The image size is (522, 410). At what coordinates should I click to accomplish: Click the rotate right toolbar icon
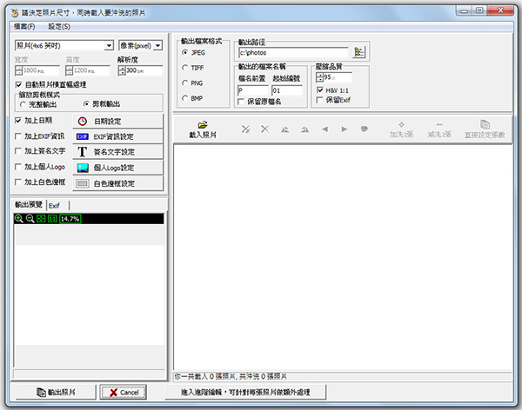click(x=304, y=129)
